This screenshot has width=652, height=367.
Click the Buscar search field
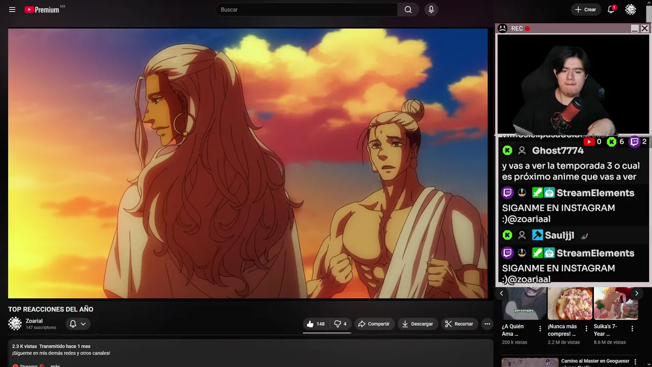307,10
